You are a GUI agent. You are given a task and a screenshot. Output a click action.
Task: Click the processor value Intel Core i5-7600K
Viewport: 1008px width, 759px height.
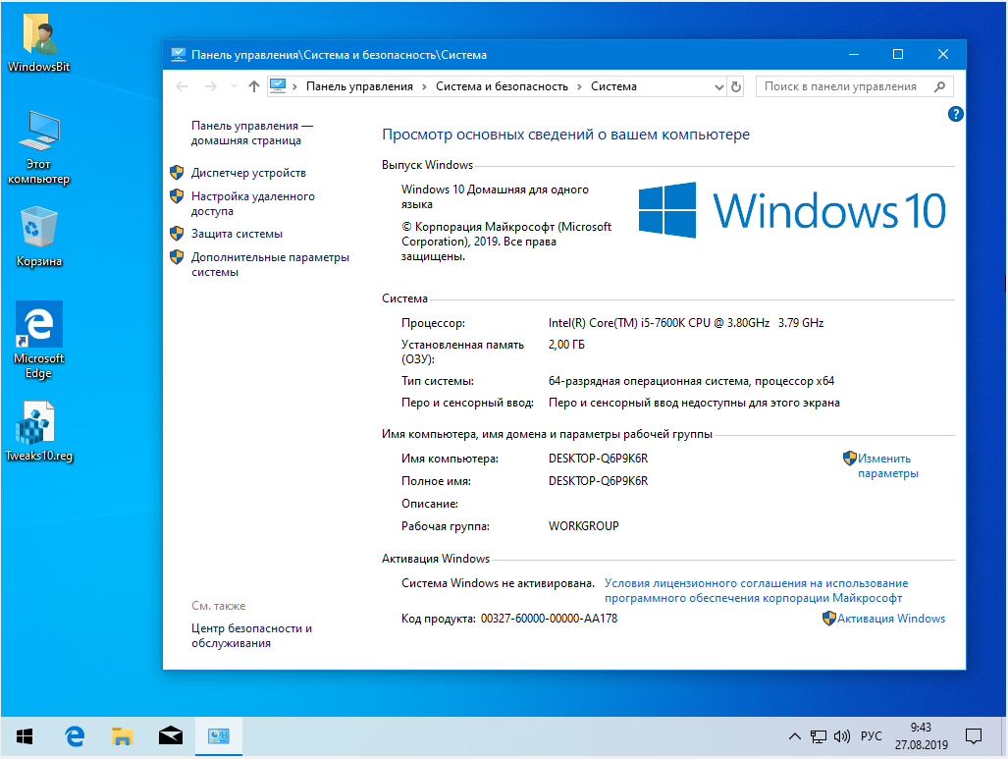[x=686, y=323]
